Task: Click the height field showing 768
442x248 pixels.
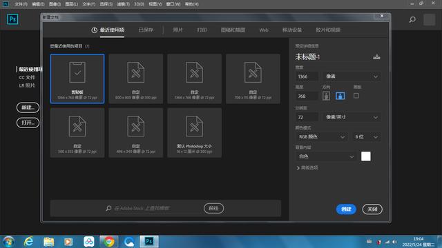Action: (307, 96)
